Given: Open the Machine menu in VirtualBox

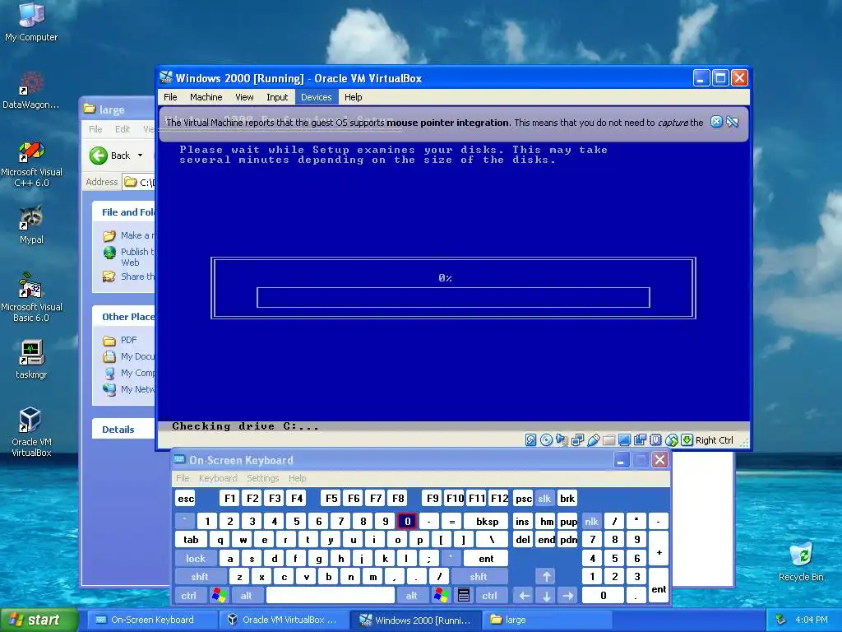Looking at the screenshot, I should pyautogui.click(x=206, y=97).
